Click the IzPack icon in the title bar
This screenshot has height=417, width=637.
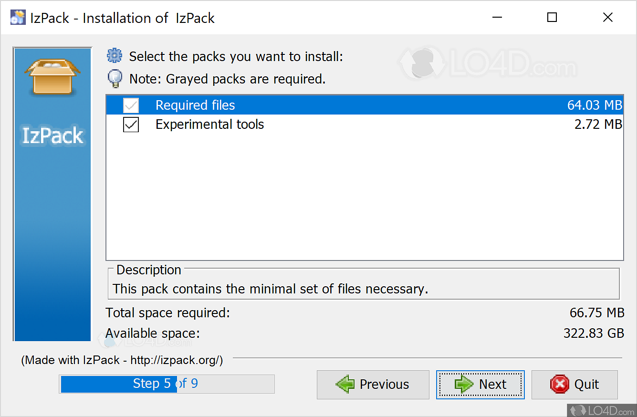(18, 17)
